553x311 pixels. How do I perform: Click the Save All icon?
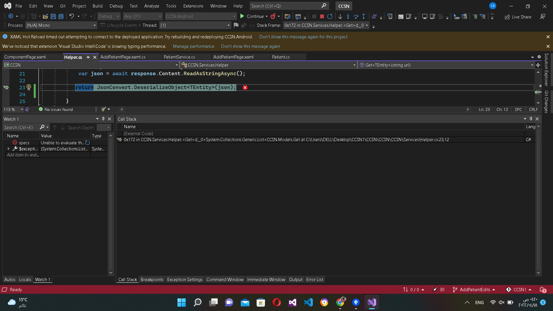(x=61, y=16)
